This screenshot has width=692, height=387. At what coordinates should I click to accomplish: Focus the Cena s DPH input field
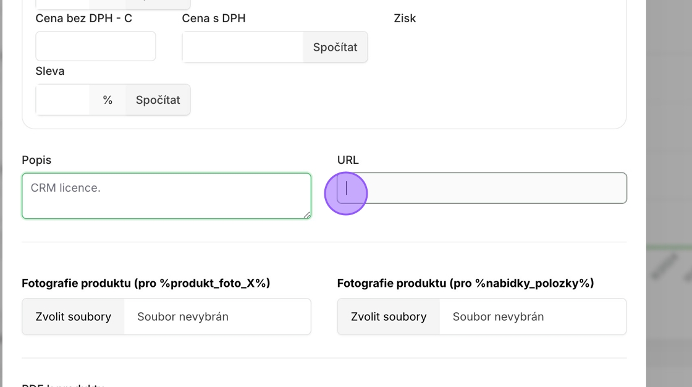[x=242, y=47]
